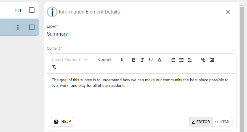Click the vertical scrollbar track

tap(242, 70)
